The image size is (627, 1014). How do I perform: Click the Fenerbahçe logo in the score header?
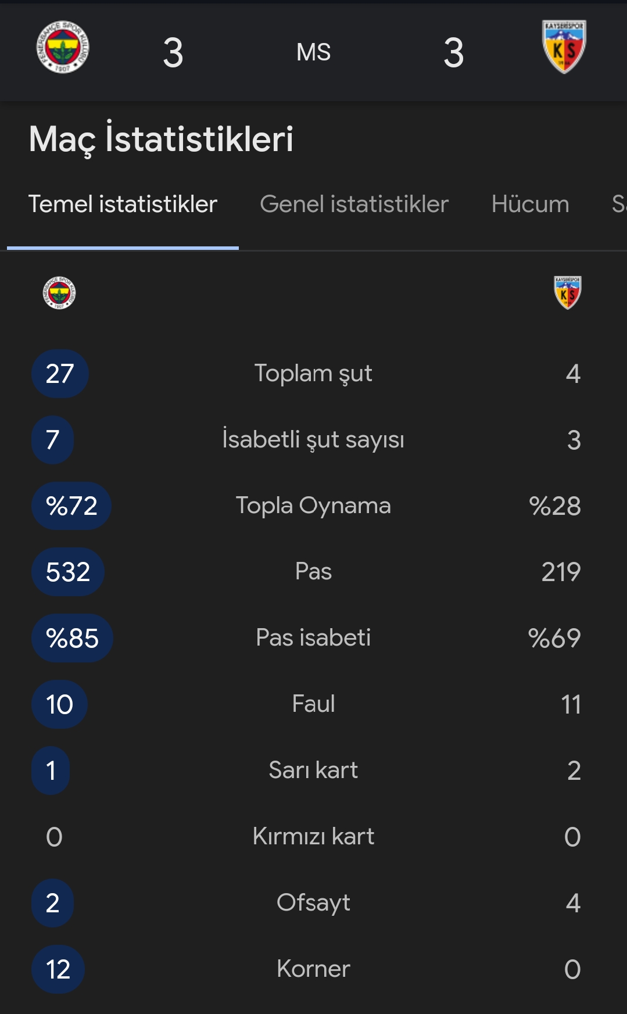(x=63, y=48)
